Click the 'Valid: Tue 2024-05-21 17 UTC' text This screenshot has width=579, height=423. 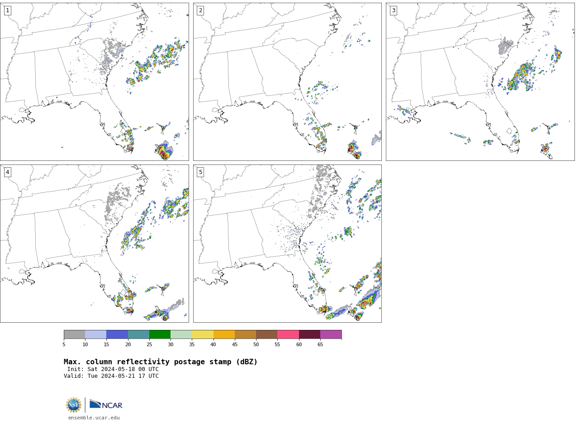[x=111, y=376]
